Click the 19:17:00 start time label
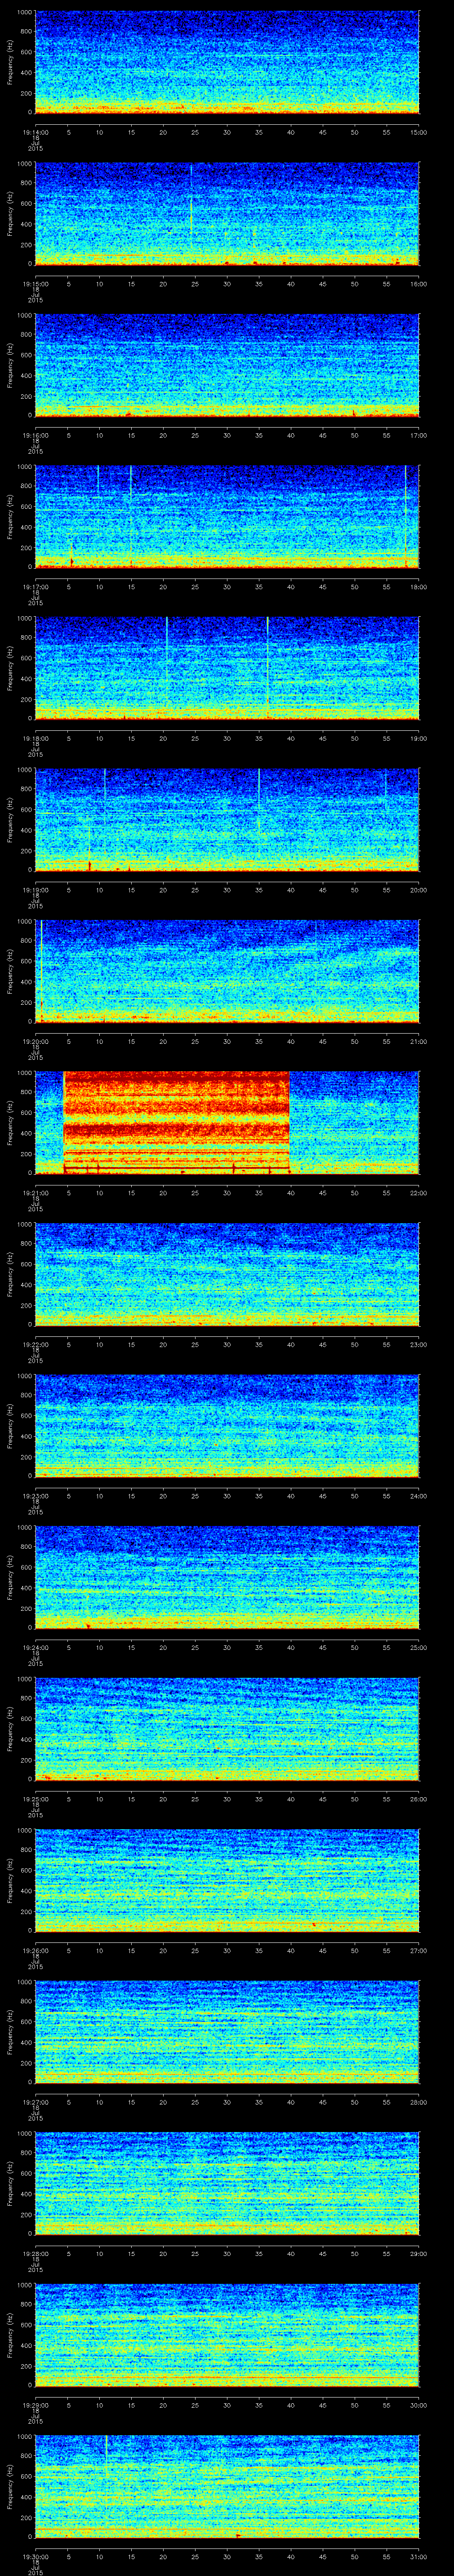The width and height of the screenshot is (454, 2576). pos(35,586)
